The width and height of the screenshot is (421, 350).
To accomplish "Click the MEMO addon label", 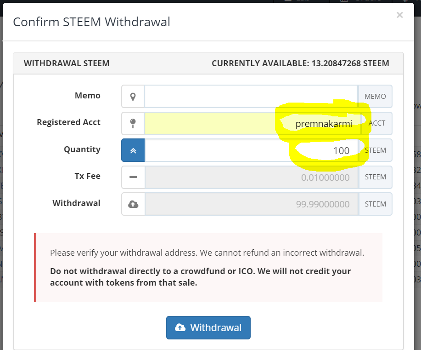I will click(x=375, y=97).
